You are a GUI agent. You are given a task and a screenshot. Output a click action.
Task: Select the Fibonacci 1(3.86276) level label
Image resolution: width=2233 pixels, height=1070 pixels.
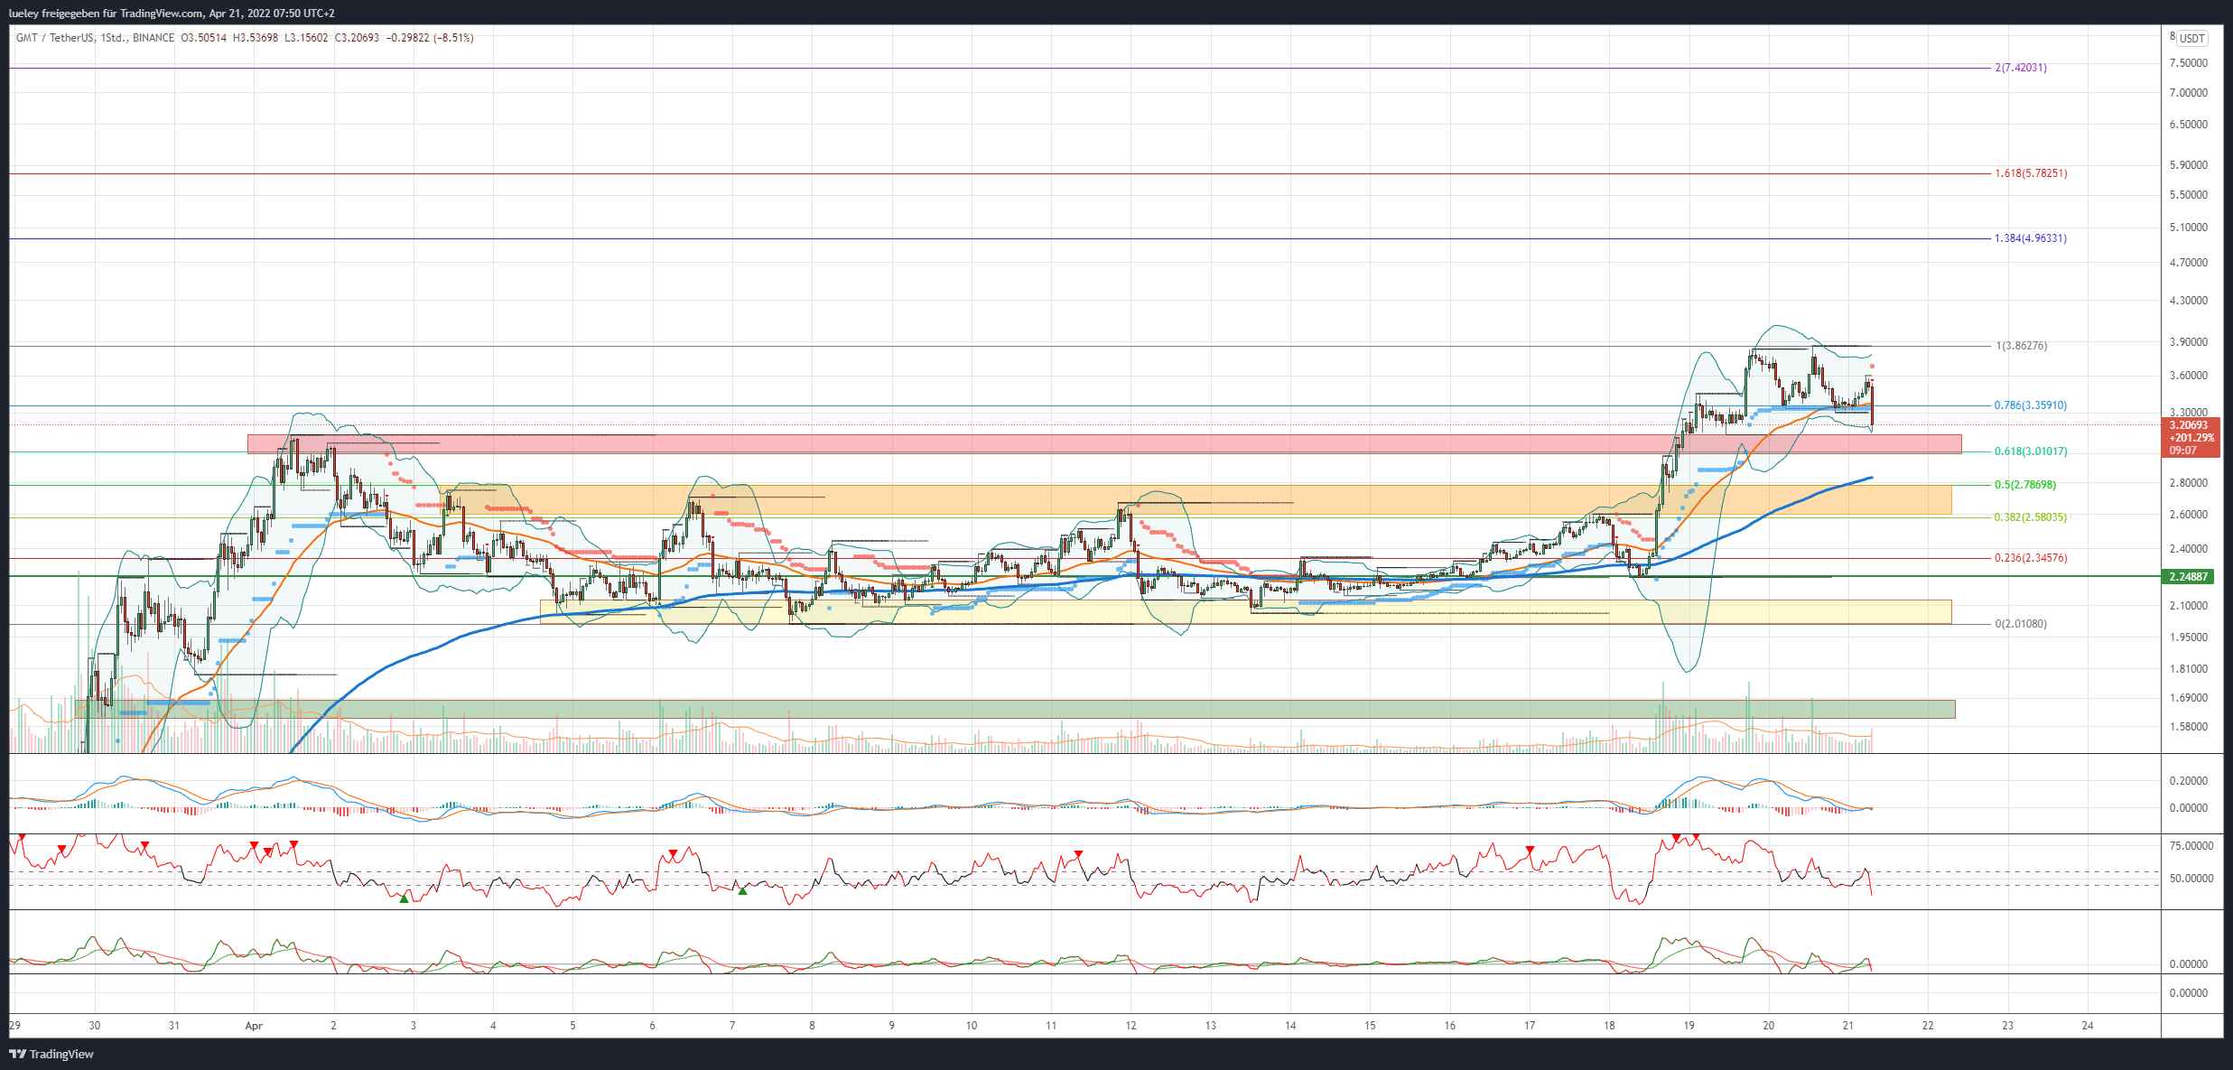[2021, 346]
